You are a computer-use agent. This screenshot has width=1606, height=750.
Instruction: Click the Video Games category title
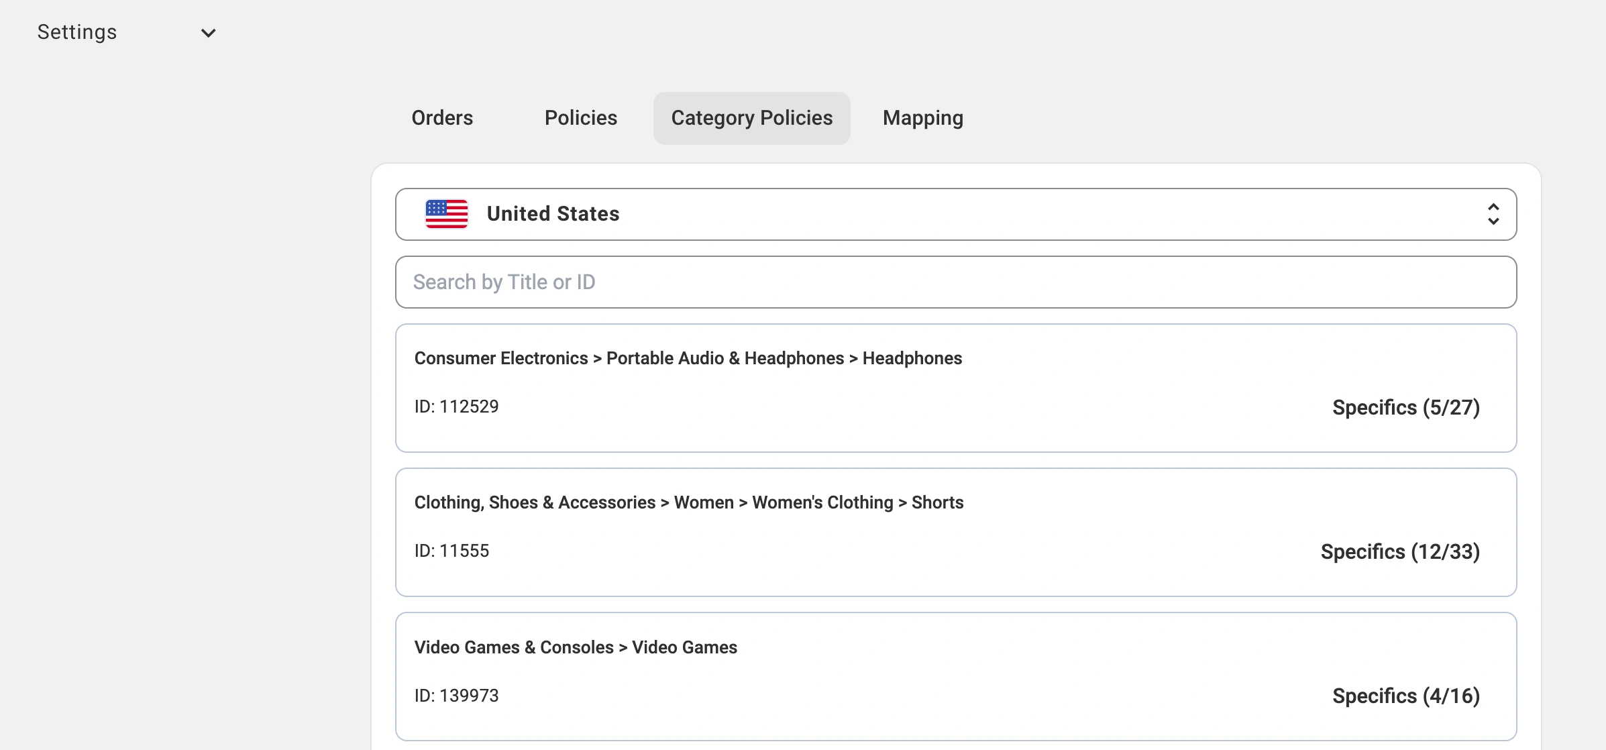click(575, 647)
